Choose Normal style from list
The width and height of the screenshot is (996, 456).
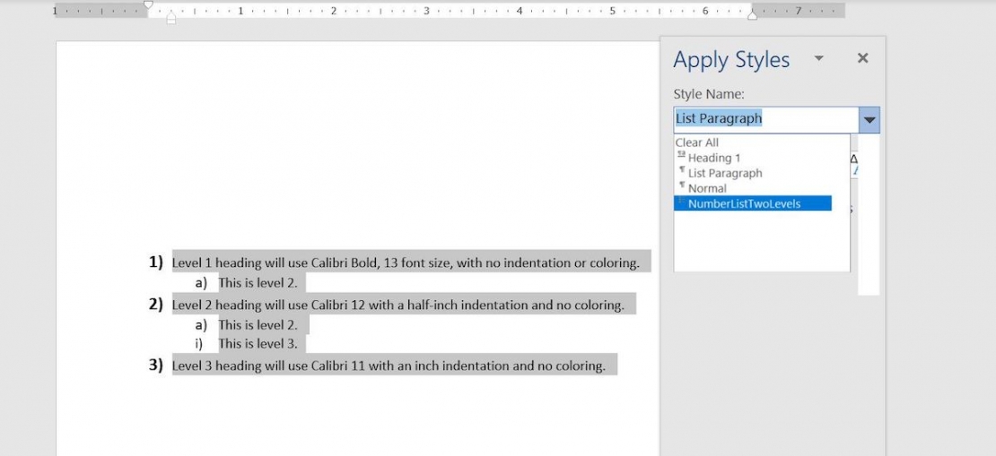tap(707, 188)
